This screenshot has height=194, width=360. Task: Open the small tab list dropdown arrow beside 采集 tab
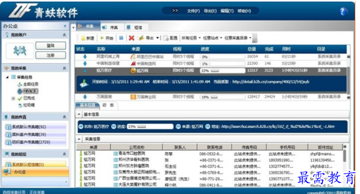(x=74, y=28)
